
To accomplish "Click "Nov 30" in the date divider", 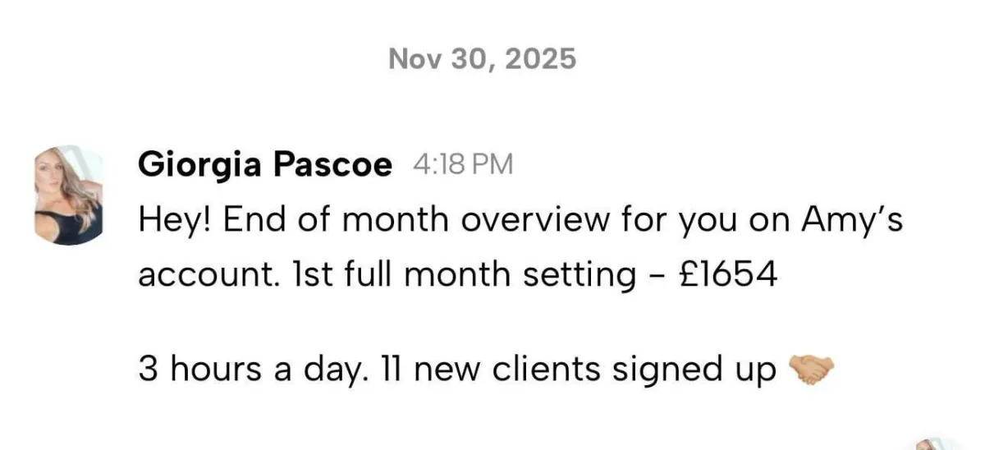I will coord(438,59).
